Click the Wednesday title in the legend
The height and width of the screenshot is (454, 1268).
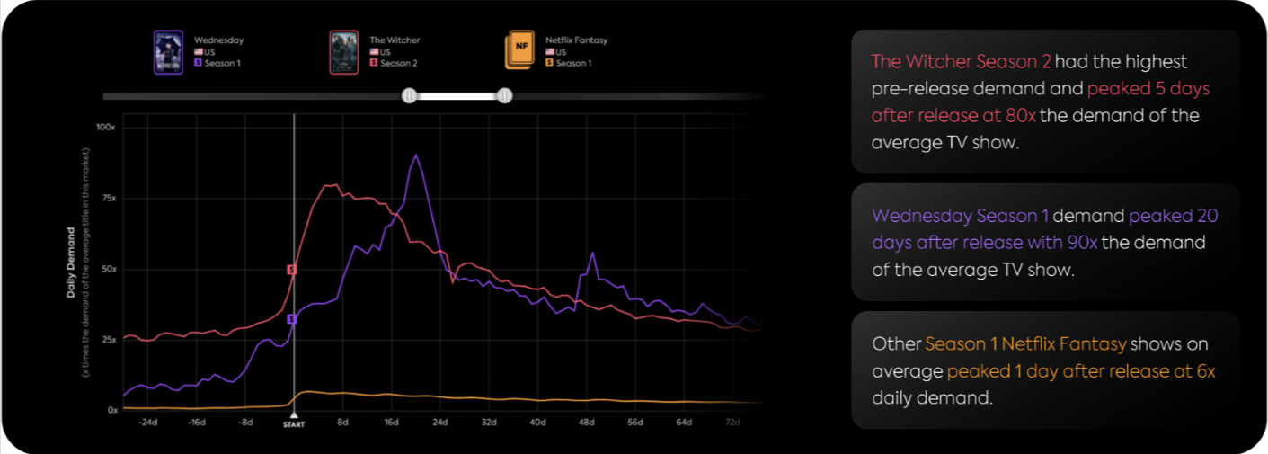tap(218, 40)
